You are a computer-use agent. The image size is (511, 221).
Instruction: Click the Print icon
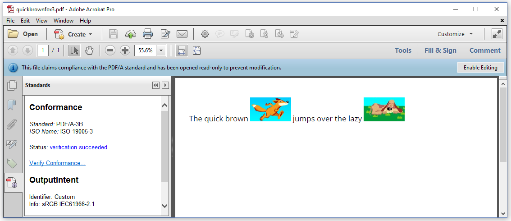point(148,34)
